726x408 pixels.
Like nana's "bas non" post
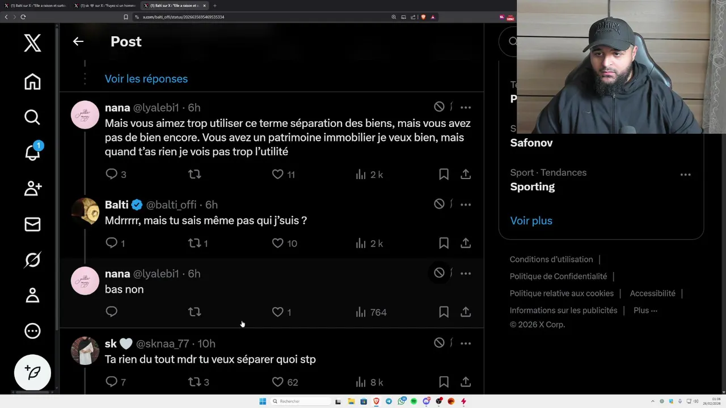[x=277, y=312]
